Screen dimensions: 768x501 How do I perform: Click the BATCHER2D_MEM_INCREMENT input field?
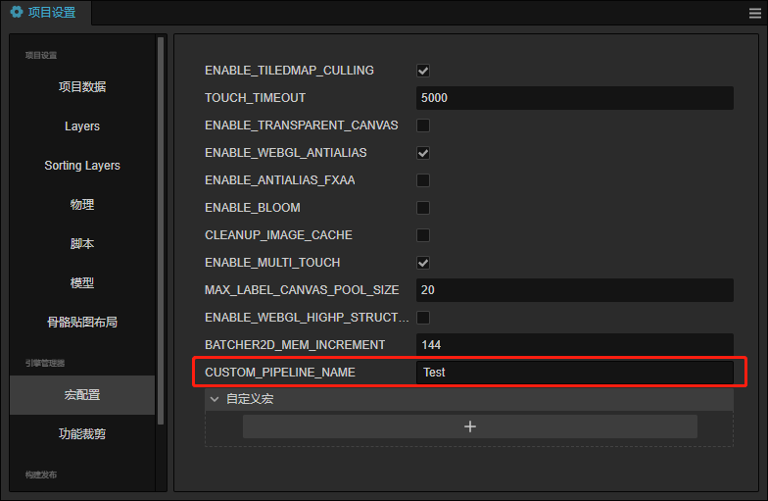point(574,345)
